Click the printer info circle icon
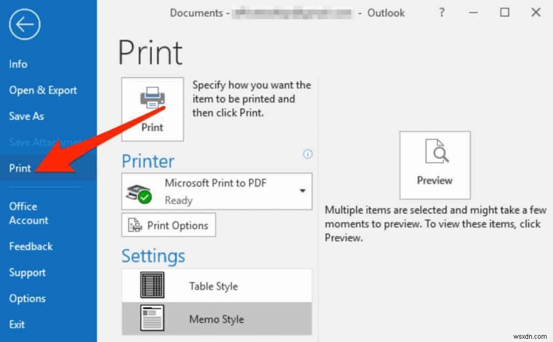Image resolution: width=553 pixels, height=342 pixels. [307, 154]
